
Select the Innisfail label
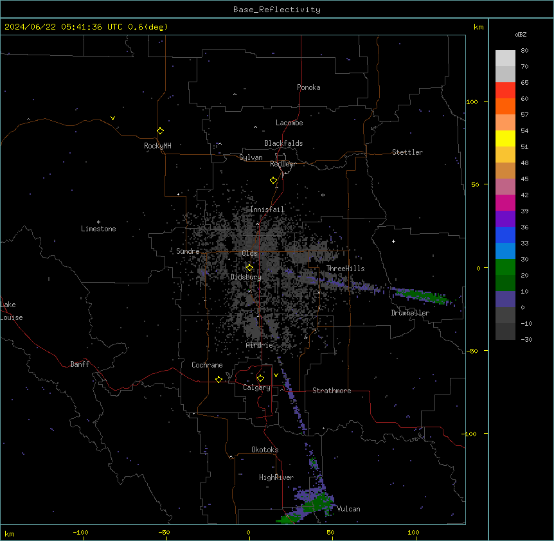[267, 209]
